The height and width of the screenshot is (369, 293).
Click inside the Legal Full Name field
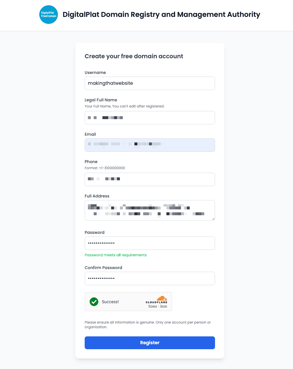(x=150, y=118)
